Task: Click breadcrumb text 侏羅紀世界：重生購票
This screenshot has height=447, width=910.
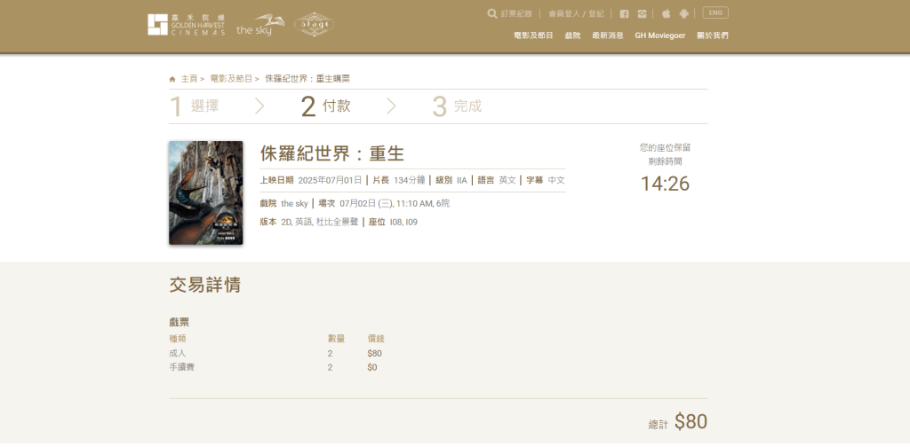Action: pyautogui.click(x=307, y=79)
